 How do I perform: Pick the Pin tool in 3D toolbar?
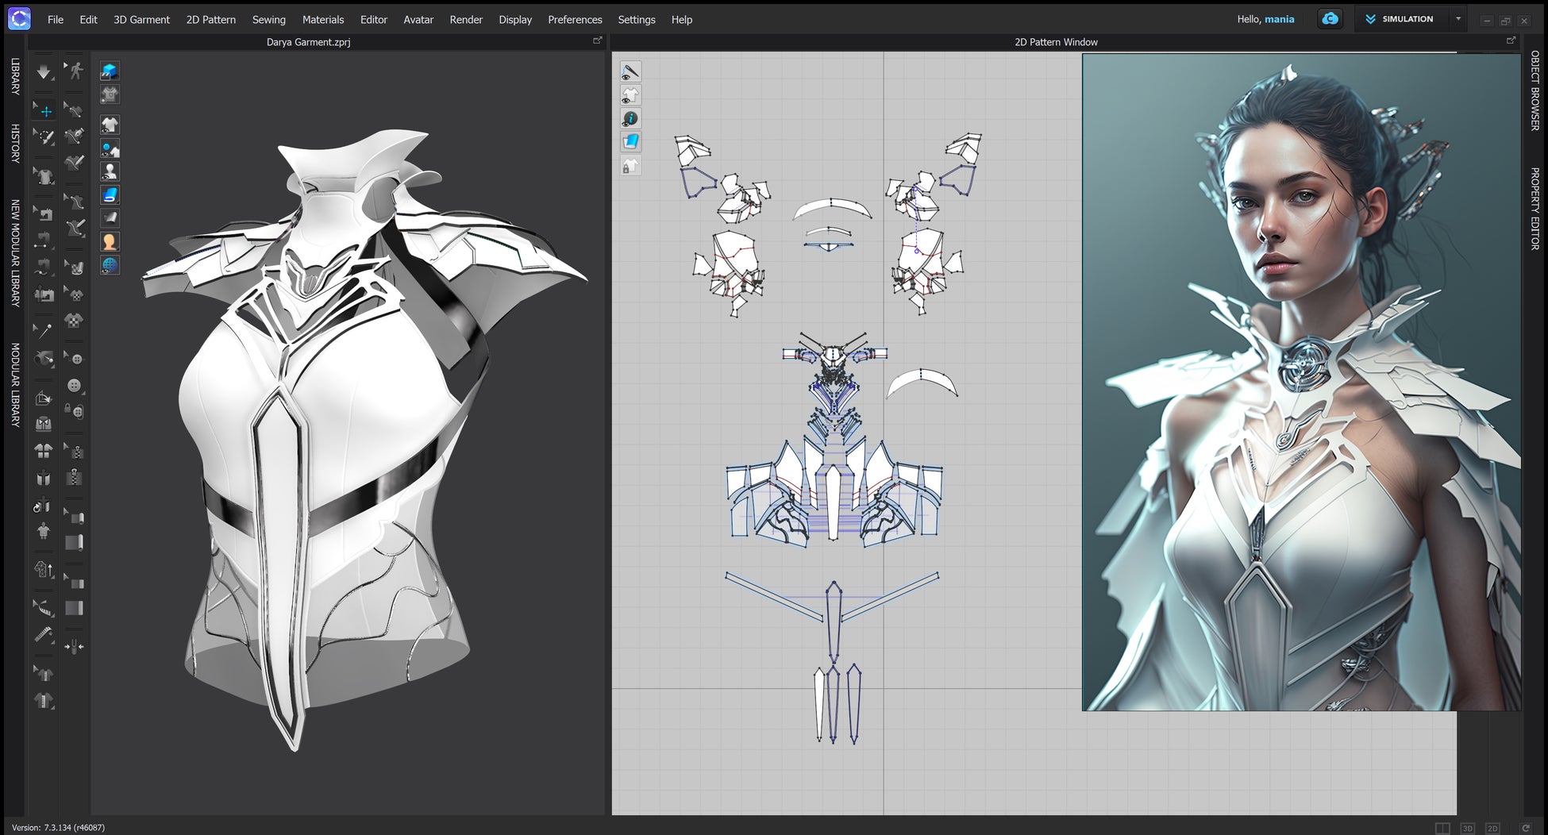pyautogui.click(x=44, y=331)
